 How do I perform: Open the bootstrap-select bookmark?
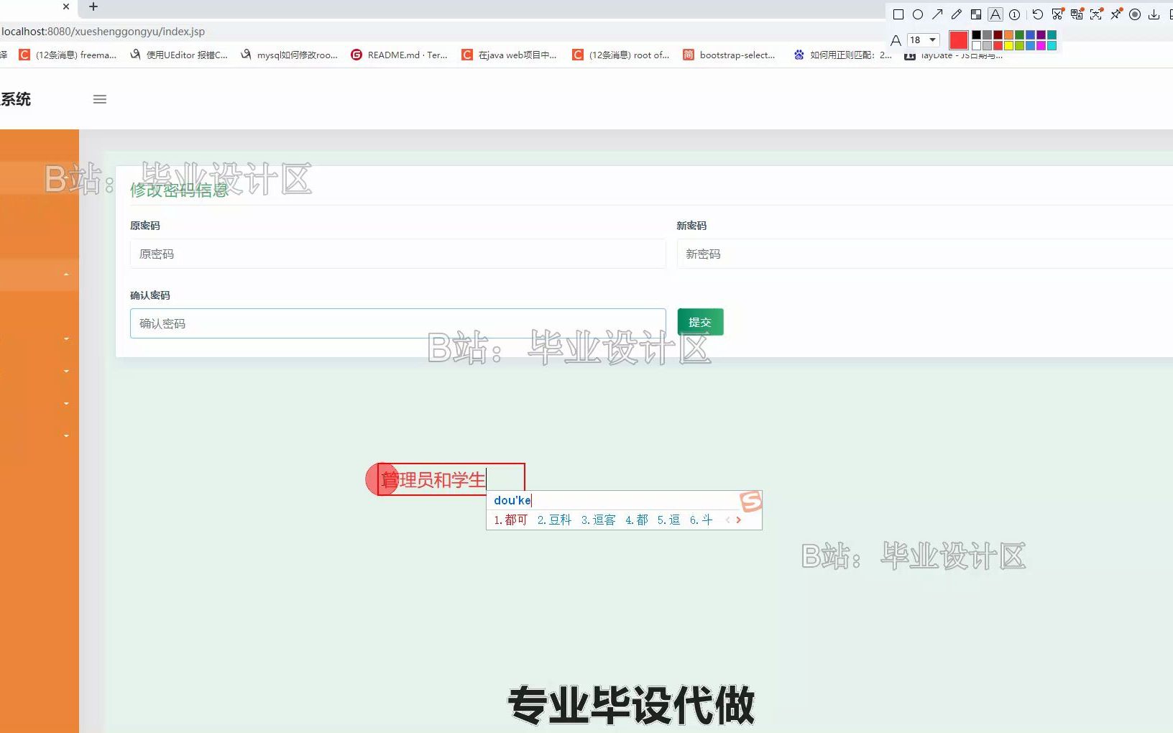tap(730, 55)
